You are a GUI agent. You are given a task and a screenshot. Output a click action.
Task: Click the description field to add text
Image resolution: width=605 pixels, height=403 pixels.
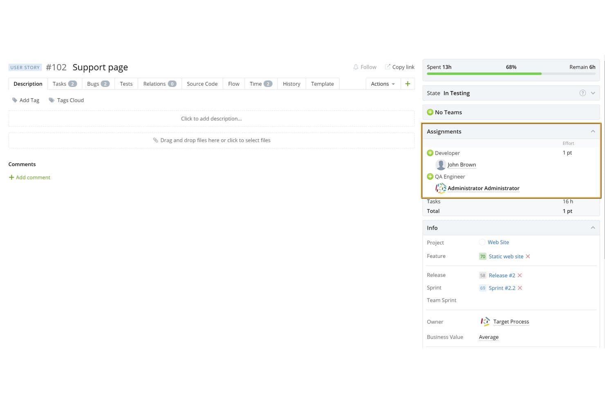click(211, 119)
